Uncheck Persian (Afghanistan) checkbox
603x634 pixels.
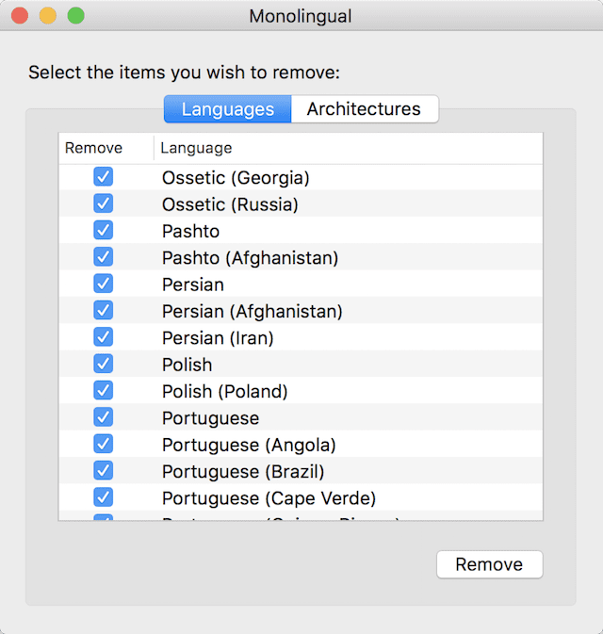point(104,311)
